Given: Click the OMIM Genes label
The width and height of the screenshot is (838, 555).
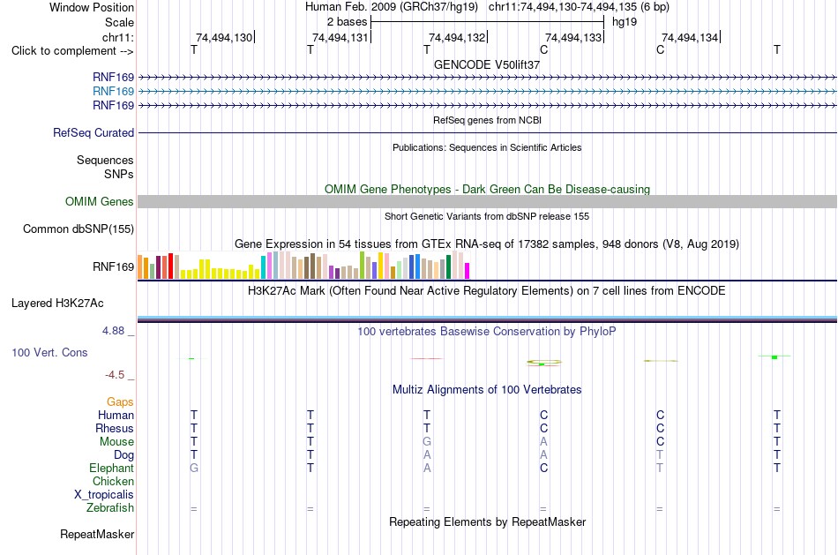Looking at the screenshot, I should 100,201.
